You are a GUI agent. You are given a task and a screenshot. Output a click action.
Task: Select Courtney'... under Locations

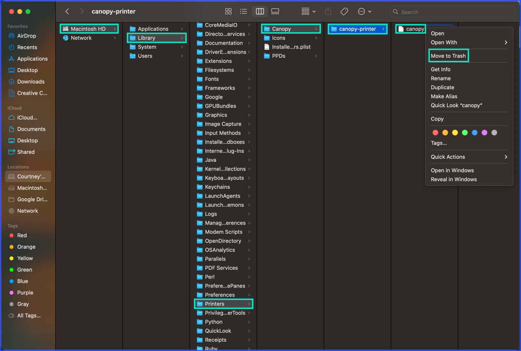tap(28, 176)
